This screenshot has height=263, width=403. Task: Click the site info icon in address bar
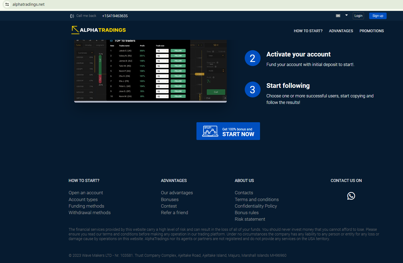coord(7,4)
